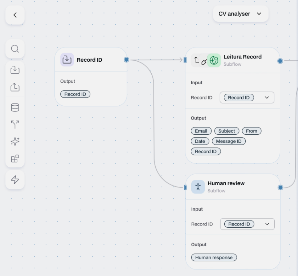This screenshot has height=276, width=299.
Task: Click the AI sparkle icon in sidebar
Action: pyautogui.click(x=15, y=142)
